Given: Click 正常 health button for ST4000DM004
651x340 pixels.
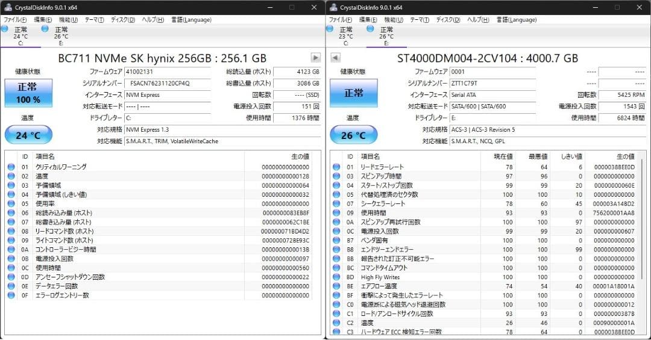Looking at the screenshot, I should coord(354,93).
